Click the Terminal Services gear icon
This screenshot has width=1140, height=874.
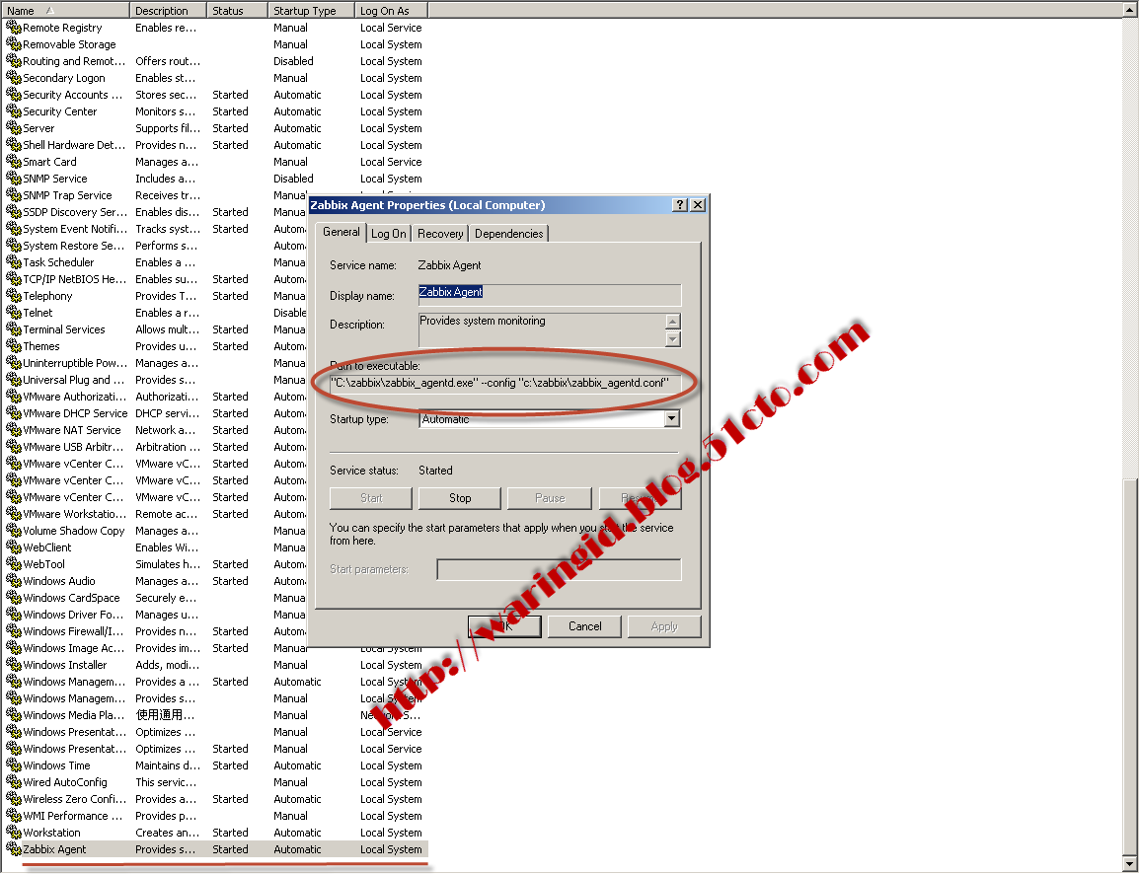tap(13, 328)
